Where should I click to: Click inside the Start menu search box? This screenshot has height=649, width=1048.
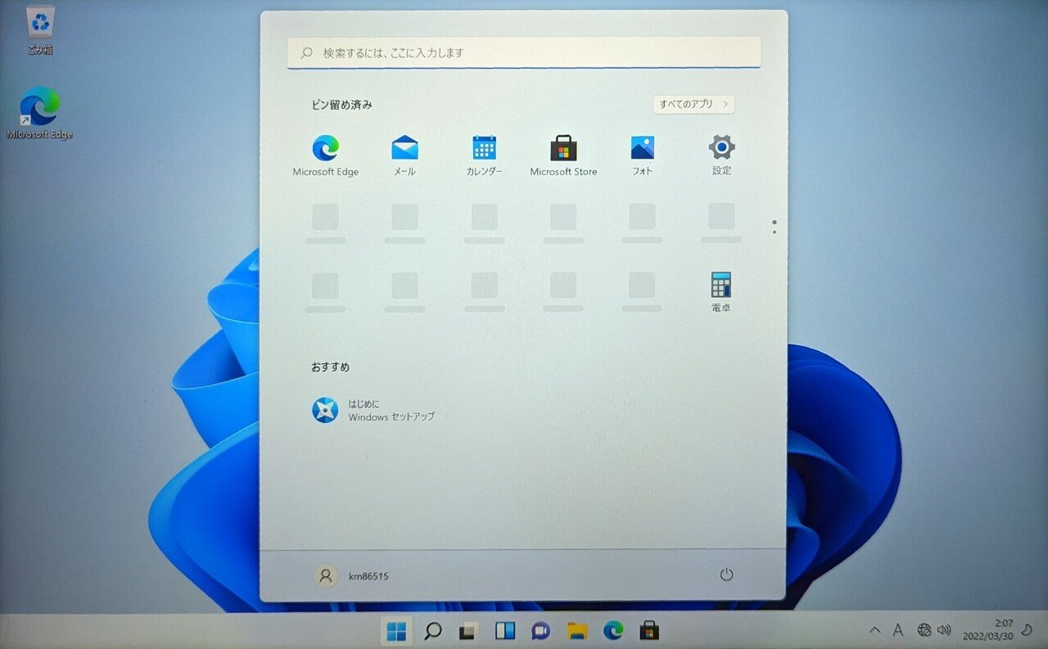[x=524, y=52]
